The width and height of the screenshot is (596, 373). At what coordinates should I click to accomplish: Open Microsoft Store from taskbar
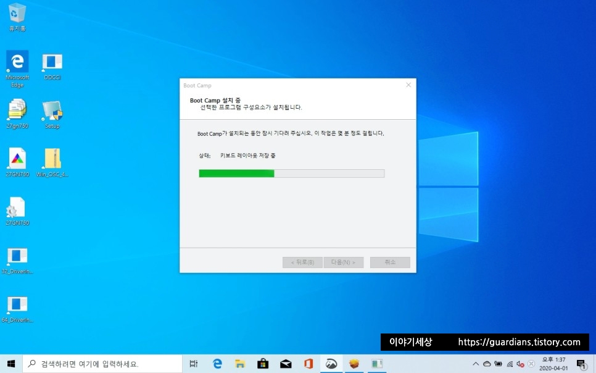263,364
